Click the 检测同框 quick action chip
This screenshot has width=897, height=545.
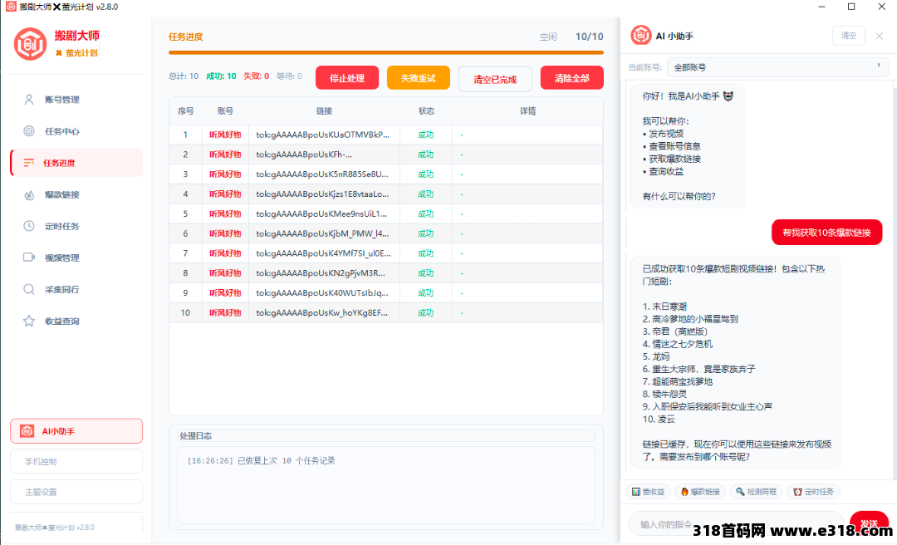pyautogui.click(x=755, y=492)
